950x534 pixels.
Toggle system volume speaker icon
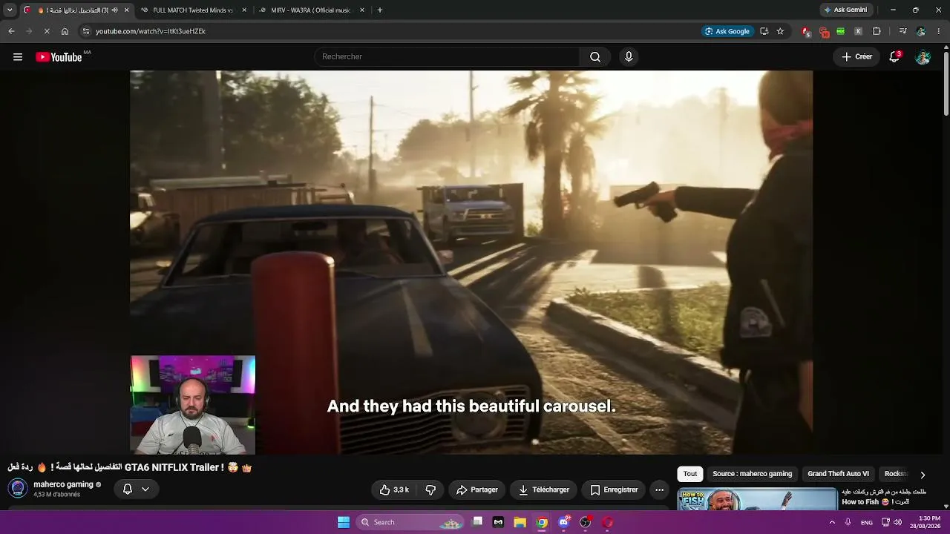coord(897,522)
